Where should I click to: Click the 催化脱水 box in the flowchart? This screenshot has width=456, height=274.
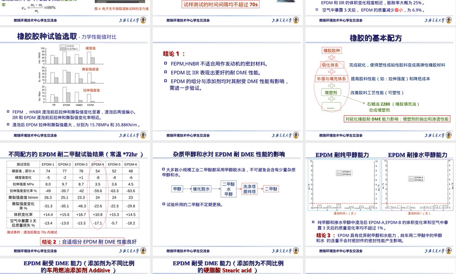pos(201,189)
